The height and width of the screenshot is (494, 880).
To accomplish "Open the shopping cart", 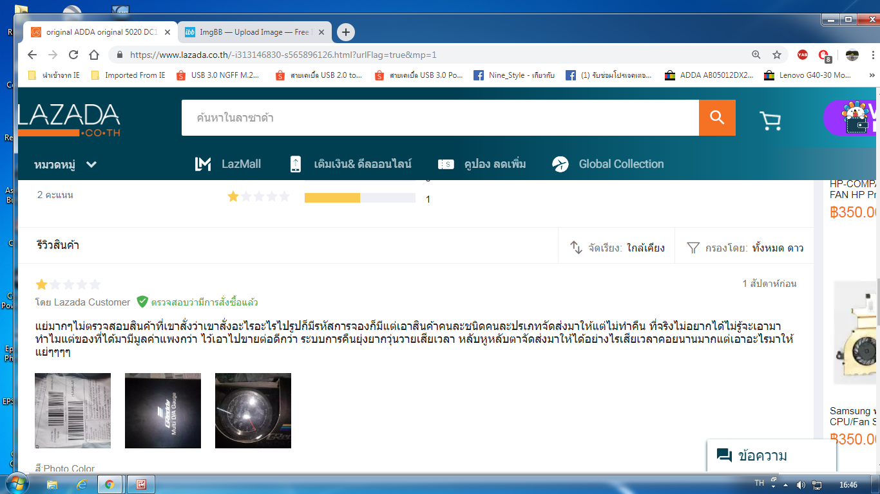I will [770, 120].
